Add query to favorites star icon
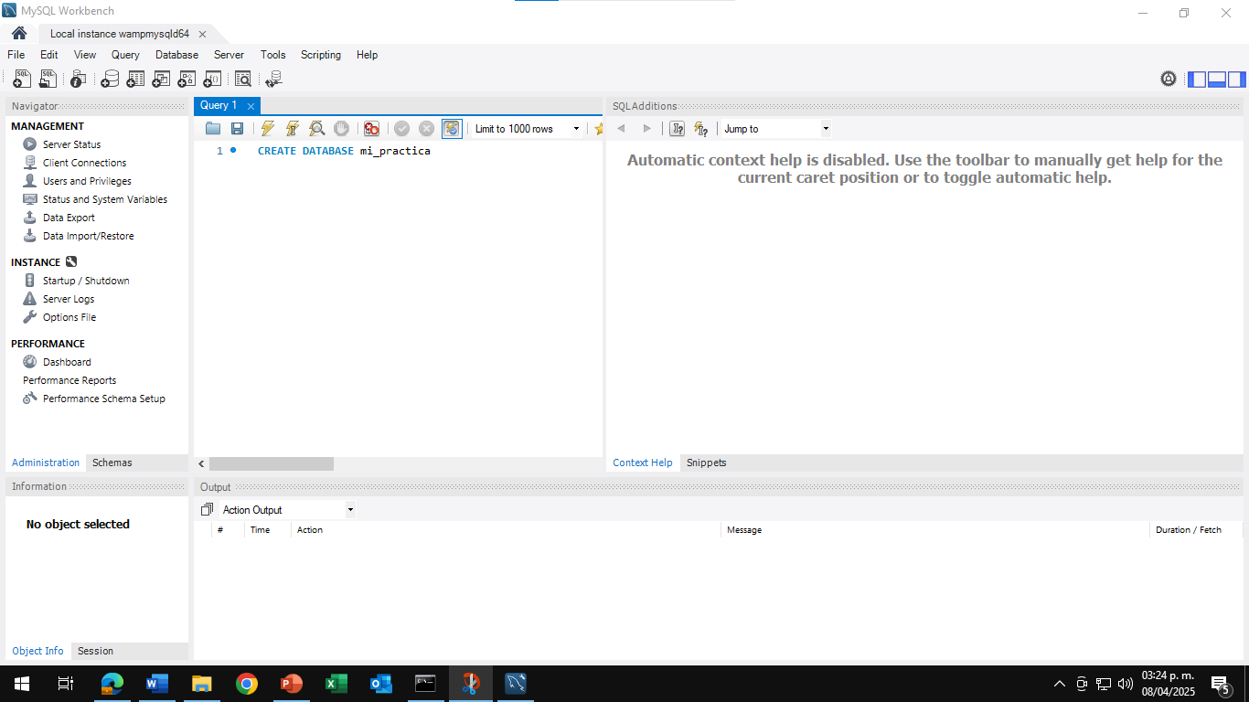This screenshot has height=702, width=1249. point(599,129)
